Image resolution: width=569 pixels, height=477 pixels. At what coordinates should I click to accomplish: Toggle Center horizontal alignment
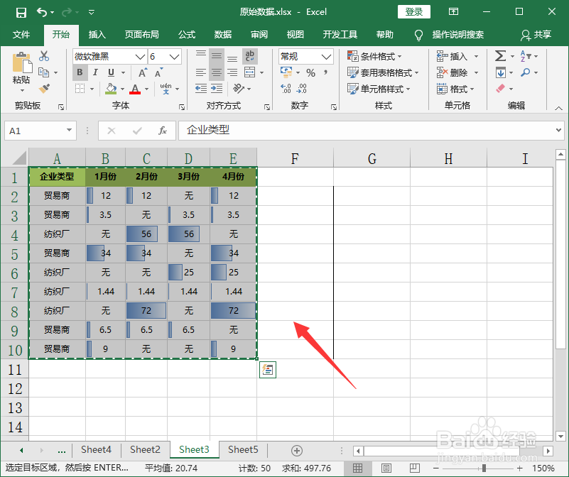pos(217,72)
